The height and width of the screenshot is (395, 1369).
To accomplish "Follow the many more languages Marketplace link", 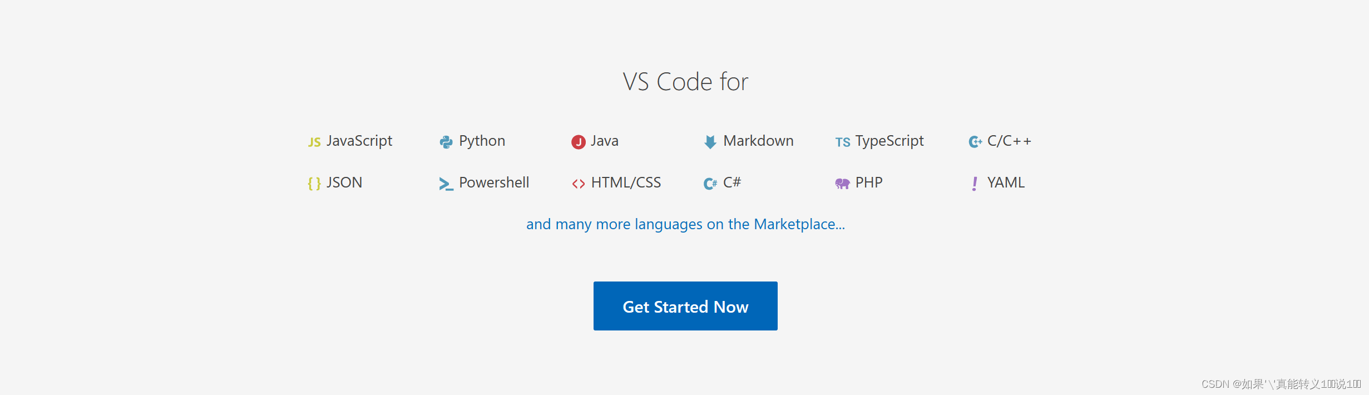I will tap(685, 224).
